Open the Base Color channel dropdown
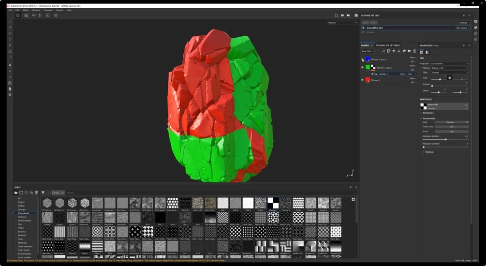Image resolution: width=486 pixels, height=266 pixels. pos(368,51)
